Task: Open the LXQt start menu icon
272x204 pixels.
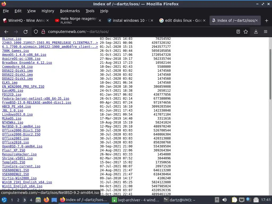Action: point(4,200)
